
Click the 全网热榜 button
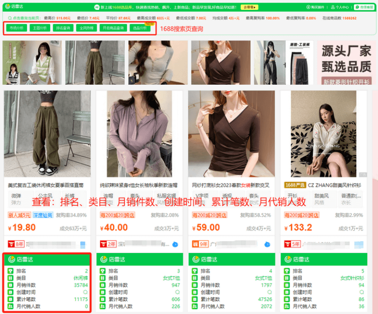87,27
